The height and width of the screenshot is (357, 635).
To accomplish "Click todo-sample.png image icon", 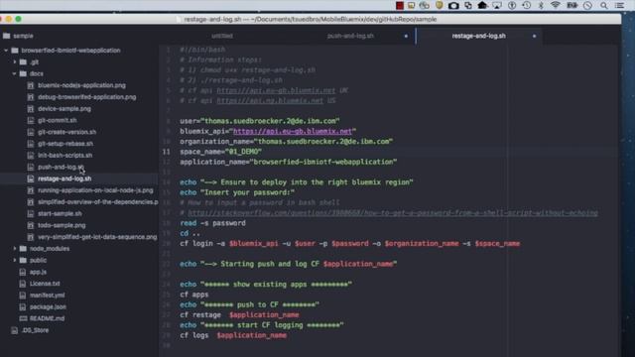I will [x=31, y=225].
